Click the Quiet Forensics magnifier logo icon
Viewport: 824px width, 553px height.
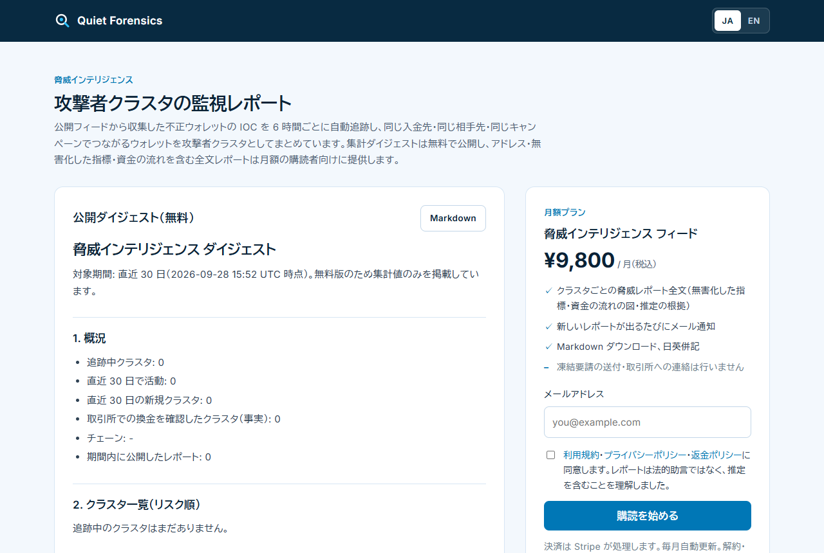tap(62, 21)
